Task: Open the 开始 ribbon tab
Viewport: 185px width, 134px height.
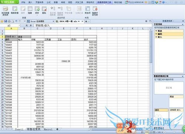Action: click(x=23, y=2)
